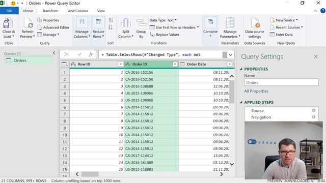Open the File menu

point(9,11)
